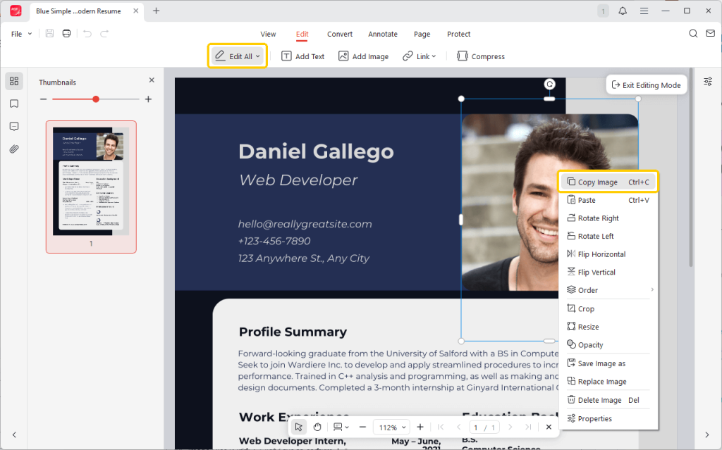722x450 pixels.
Task: Click the Print icon in top toolbar
Action: pyautogui.click(x=66, y=34)
